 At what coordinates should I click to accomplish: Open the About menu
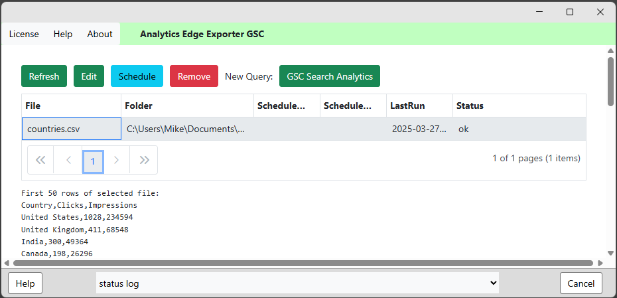(x=100, y=35)
